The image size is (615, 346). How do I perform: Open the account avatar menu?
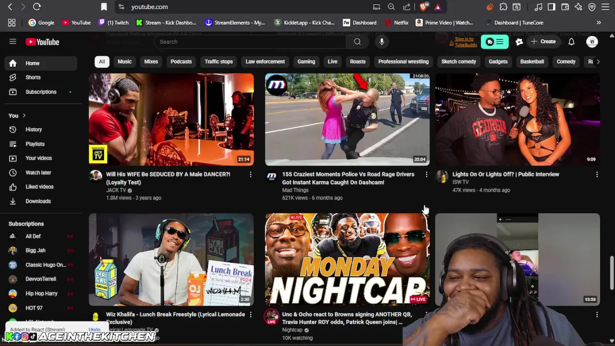tap(592, 42)
